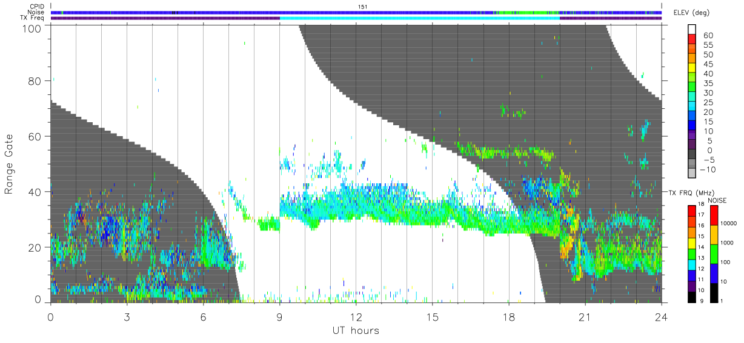
Task: Click the cyan 12–13 MHz TX FRQ segment
Action: [x=693, y=264]
